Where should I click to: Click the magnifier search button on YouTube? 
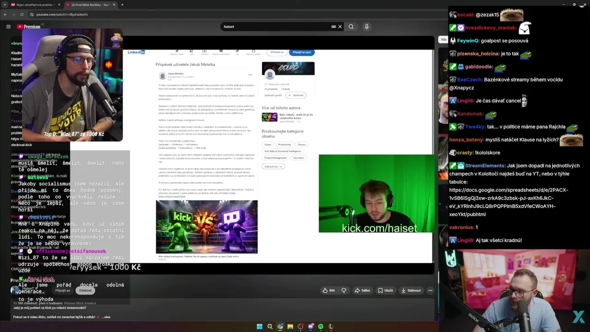click(x=351, y=27)
